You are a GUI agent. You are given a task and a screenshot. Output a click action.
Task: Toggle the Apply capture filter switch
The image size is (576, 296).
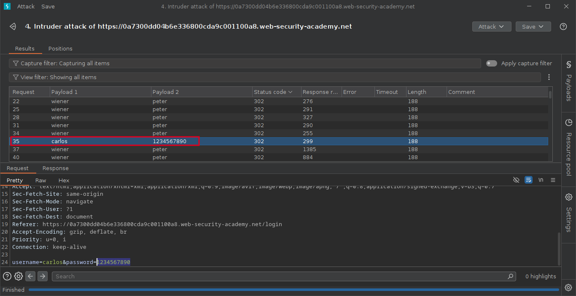point(491,63)
